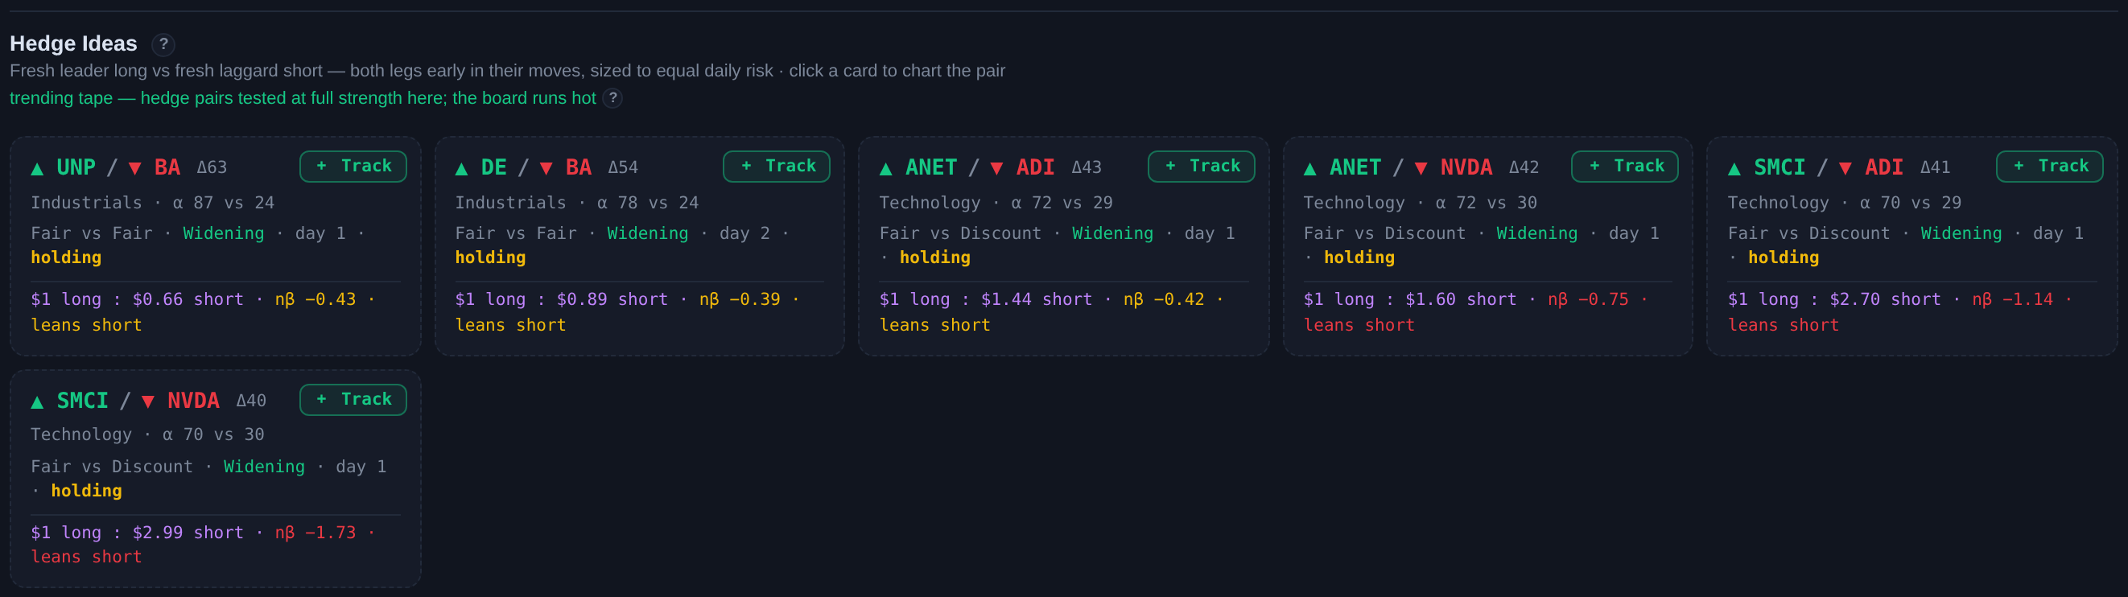Click the red down arrow before ADI in ANET card

[x=997, y=168]
